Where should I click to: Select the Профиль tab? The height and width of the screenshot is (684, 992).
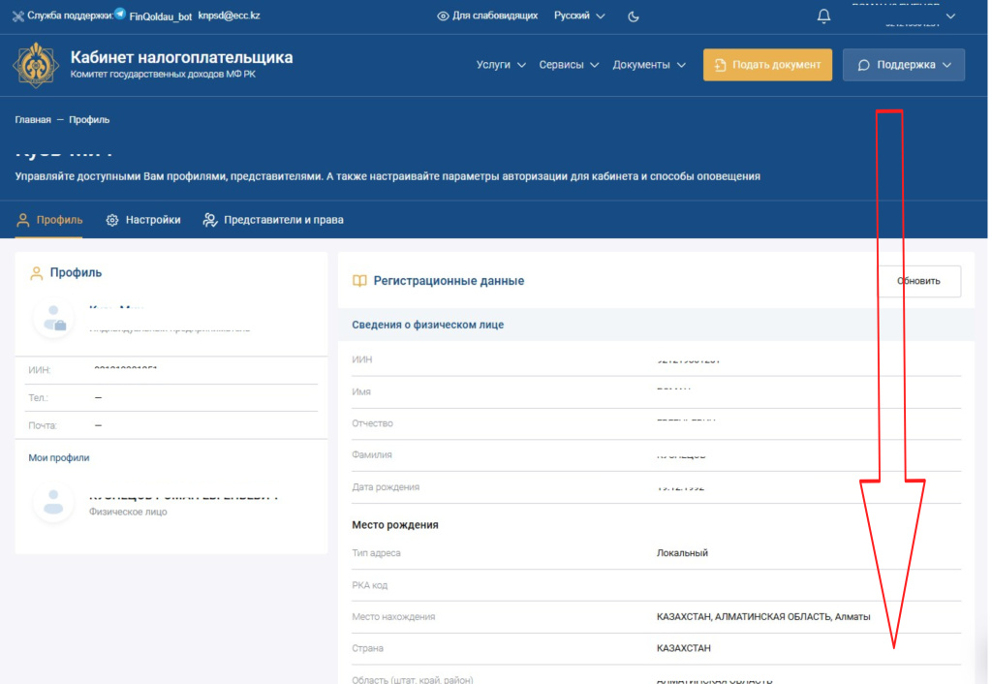[x=49, y=220]
